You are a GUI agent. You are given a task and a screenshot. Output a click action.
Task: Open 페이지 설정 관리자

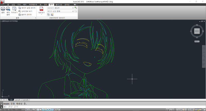point(27,8)
